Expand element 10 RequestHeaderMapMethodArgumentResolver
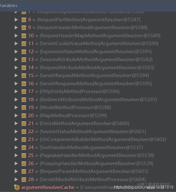The width and height of the screenshot is (176, 192). coord(16,36)
